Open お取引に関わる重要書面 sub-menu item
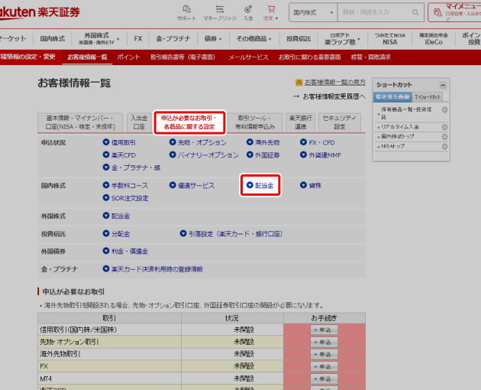This screenshot has width=481, height=390. 309,57
